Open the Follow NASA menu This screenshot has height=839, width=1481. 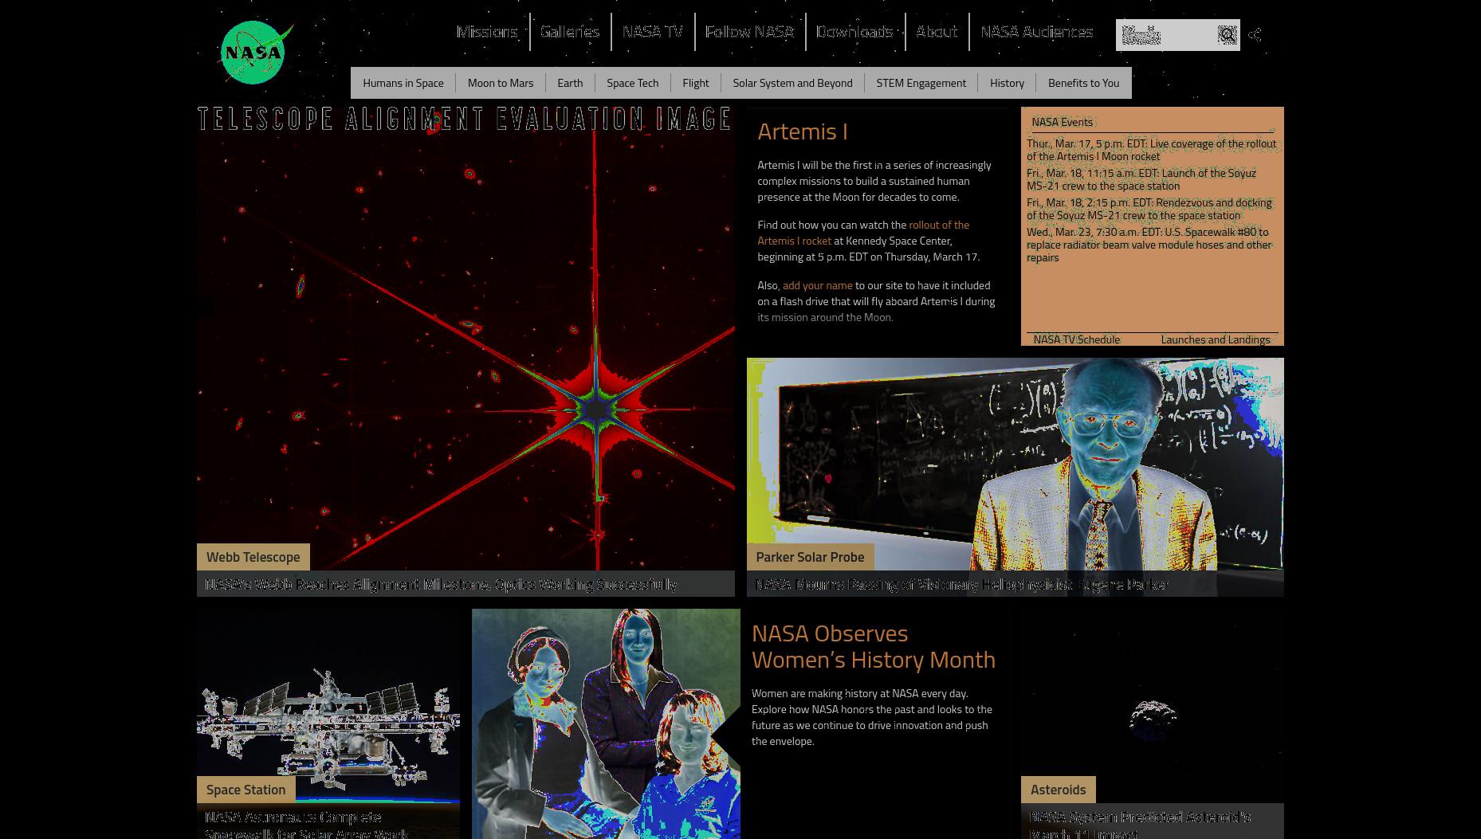click(x=750, y=31)
